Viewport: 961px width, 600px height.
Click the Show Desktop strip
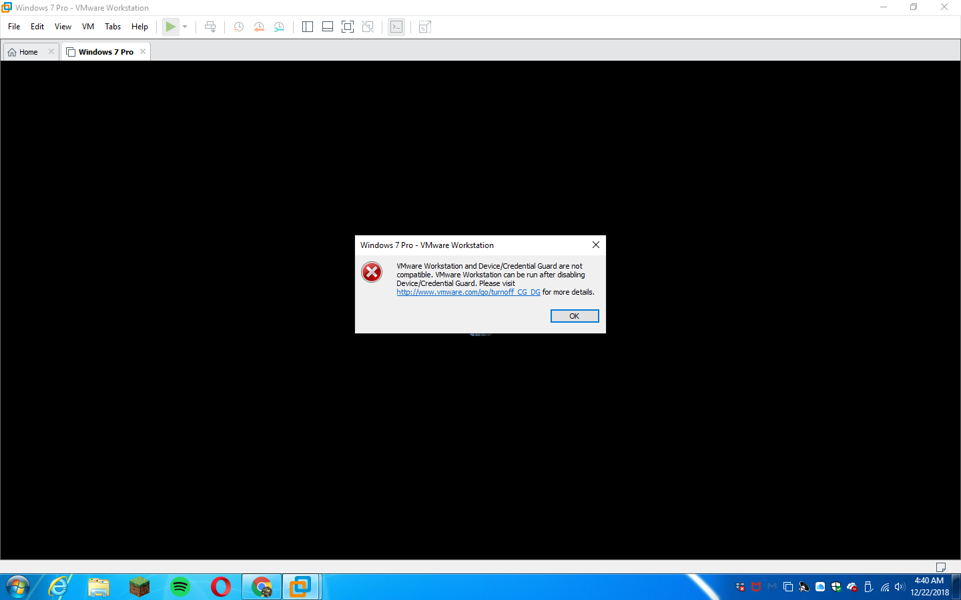(x=956, y=587)
